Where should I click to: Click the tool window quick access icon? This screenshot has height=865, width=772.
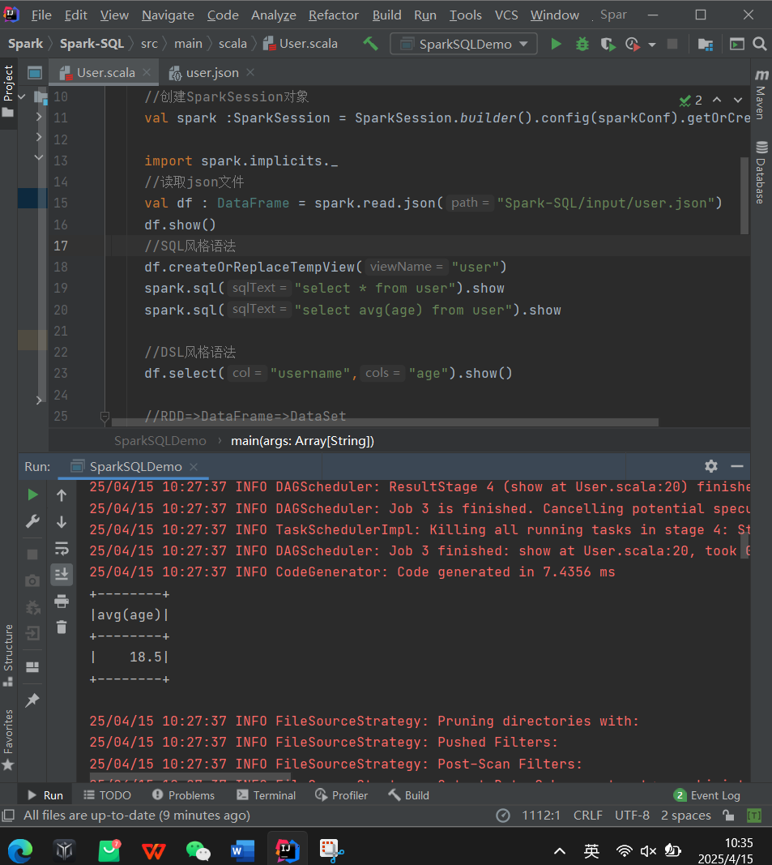tap(8, 815)
